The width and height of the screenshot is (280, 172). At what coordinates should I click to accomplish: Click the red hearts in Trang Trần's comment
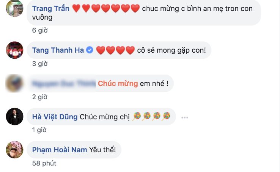click(106, 8)
